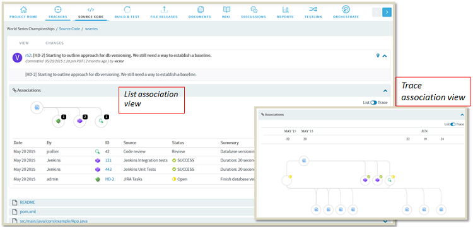
Task: Select 'Jenkins Integration tests' cell
Action: coord(146,161)
